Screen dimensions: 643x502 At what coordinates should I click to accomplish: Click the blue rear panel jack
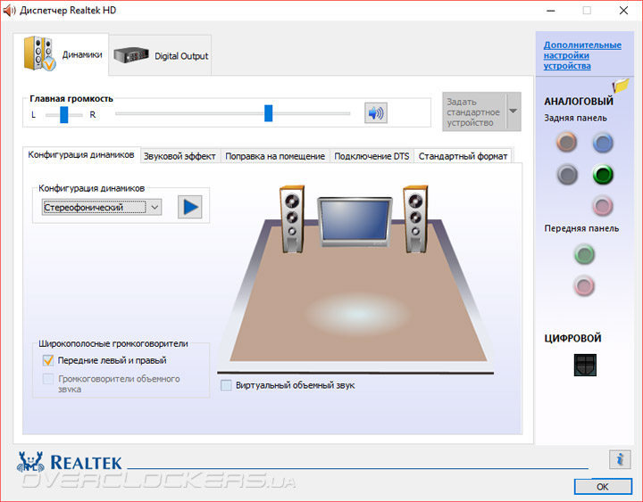pos(603,143)
